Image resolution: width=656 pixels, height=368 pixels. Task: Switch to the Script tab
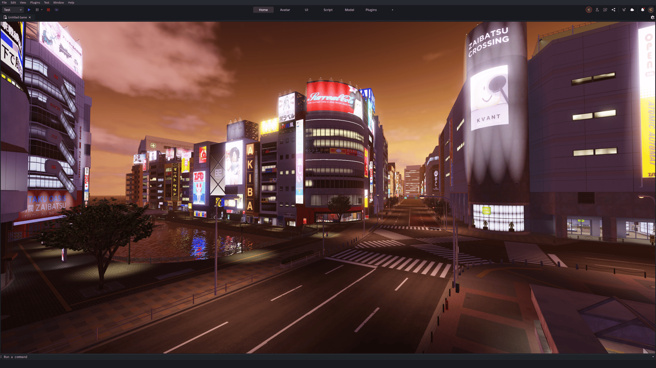328,10
